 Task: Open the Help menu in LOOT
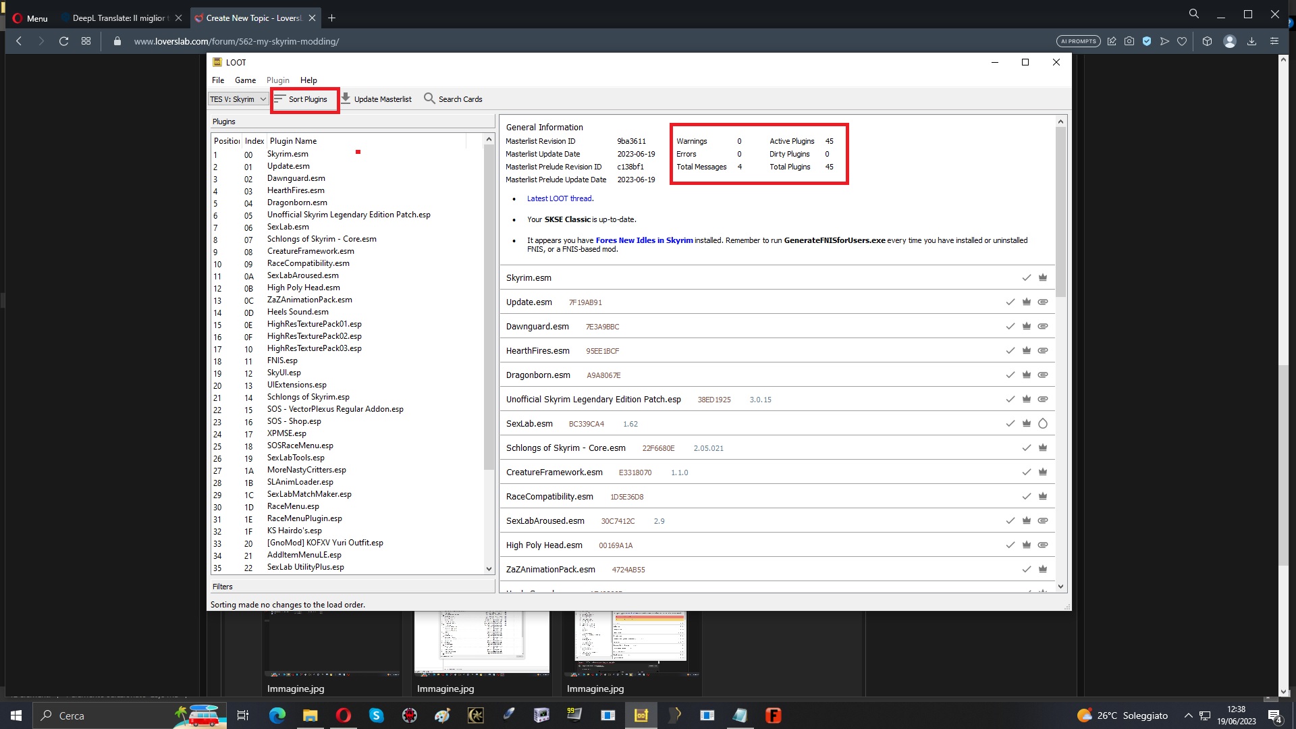click(x=308, y=80)
